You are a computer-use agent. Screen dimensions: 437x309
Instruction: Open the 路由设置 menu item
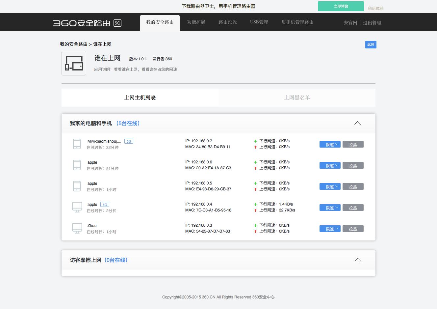[x=227, y=22]
